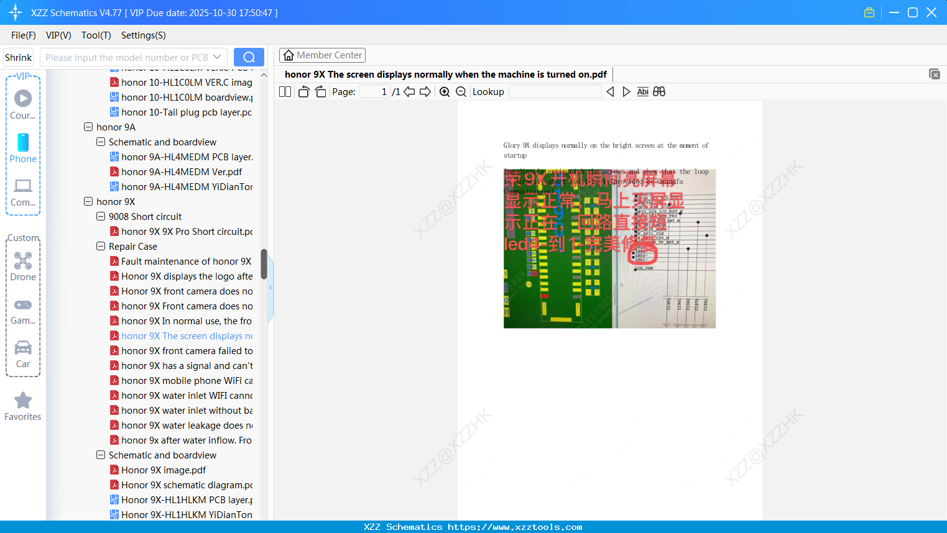Close the open PDF tab icon

point(935,74)
